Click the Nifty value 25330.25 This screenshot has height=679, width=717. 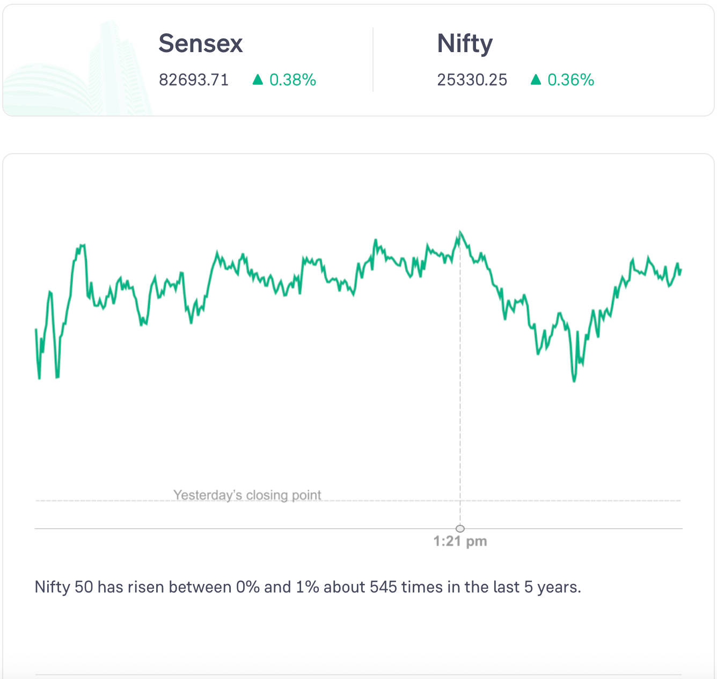(472, 80)
